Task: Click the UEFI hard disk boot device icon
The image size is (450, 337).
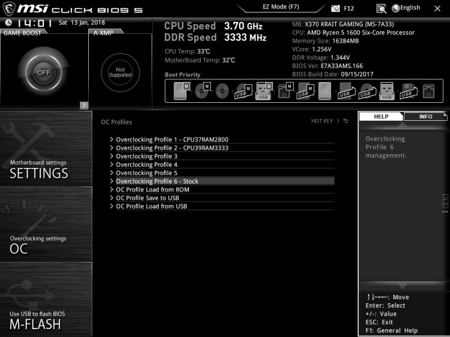Action: (182, 91)
